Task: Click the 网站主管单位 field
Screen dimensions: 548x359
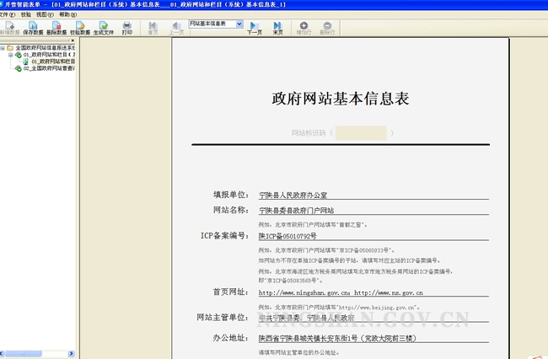Action: [373, 318]
